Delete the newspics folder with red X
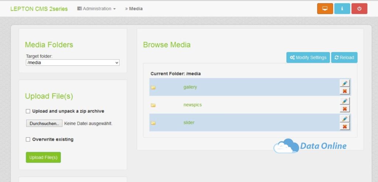Viewport: 378px width, 182px height. (345, 109)
